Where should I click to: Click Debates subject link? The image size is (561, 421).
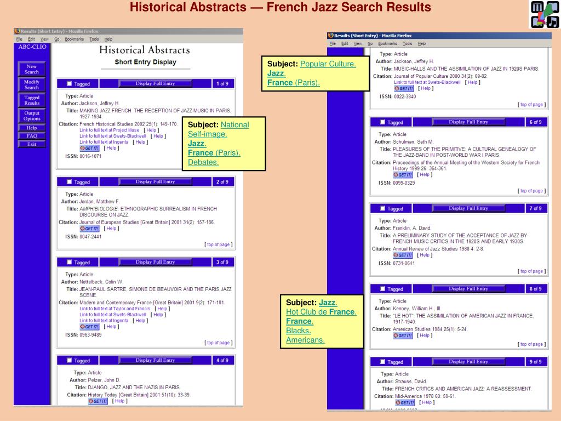pos(203,162)
